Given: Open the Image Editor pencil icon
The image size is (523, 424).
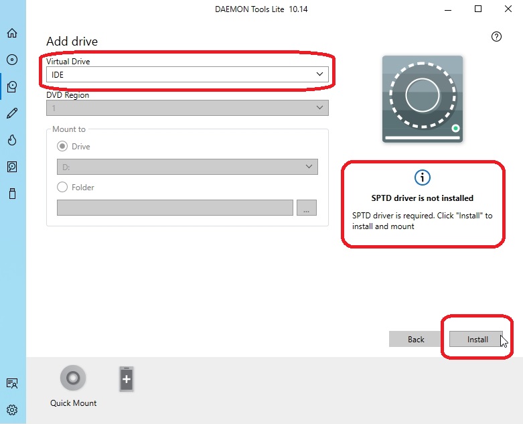Looking at the screenshot, I should click(x=12, y=113).
